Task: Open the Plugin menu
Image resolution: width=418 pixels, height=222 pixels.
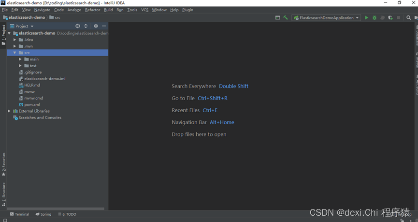Action: point(187,10)
